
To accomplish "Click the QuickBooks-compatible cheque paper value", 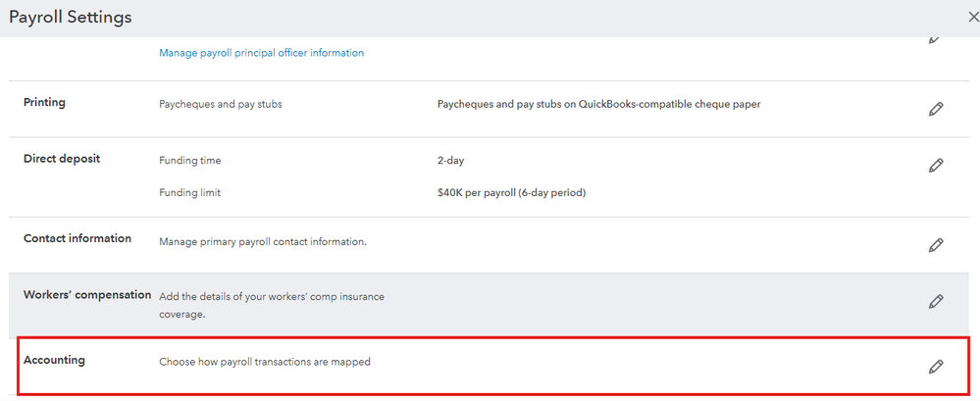I will click(x=598, y=104).
